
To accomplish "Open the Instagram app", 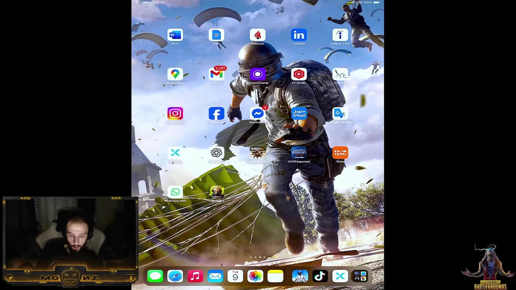I will click(x=175, y=114).
